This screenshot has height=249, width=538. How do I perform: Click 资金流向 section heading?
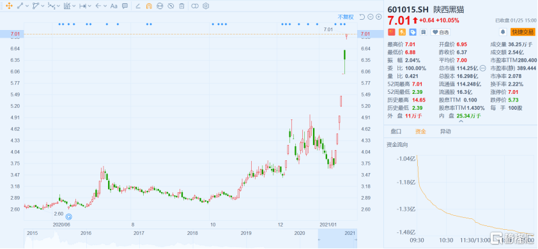(x=397, y=145)
